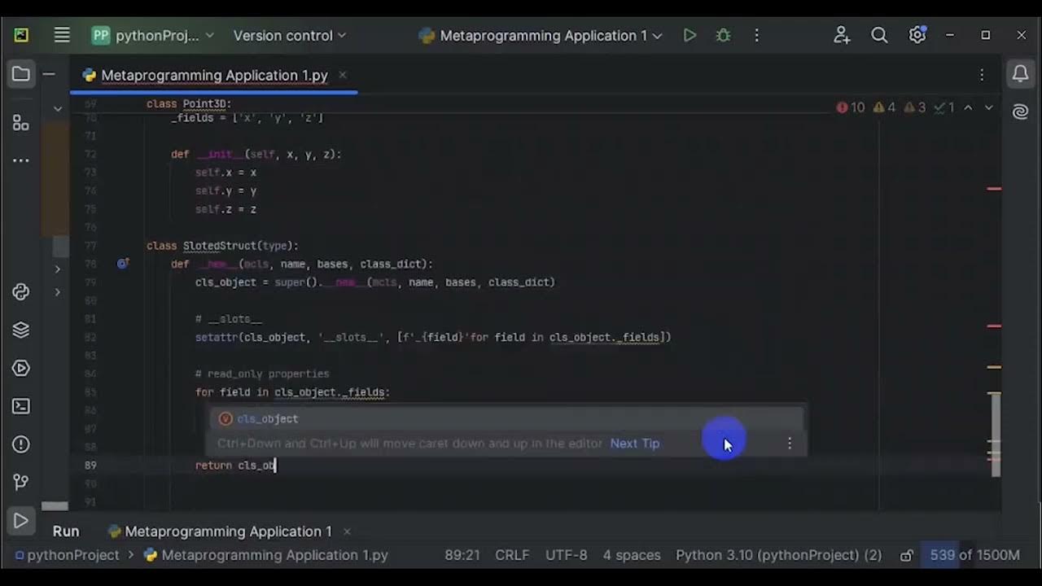This screenshot has width=1042, height=586.
Task: Open the main hamburger menu
Action: point(62,35)
